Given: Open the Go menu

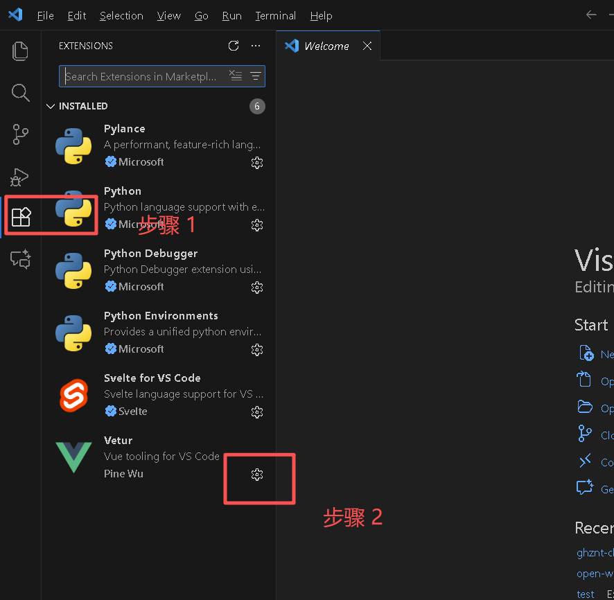Looking at the screenshot, I should (x=201, y=16).
